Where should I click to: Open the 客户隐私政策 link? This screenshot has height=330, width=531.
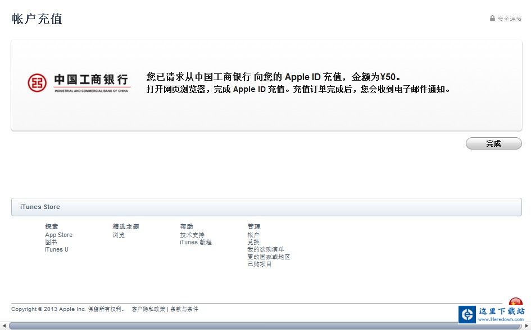point(148,309)
